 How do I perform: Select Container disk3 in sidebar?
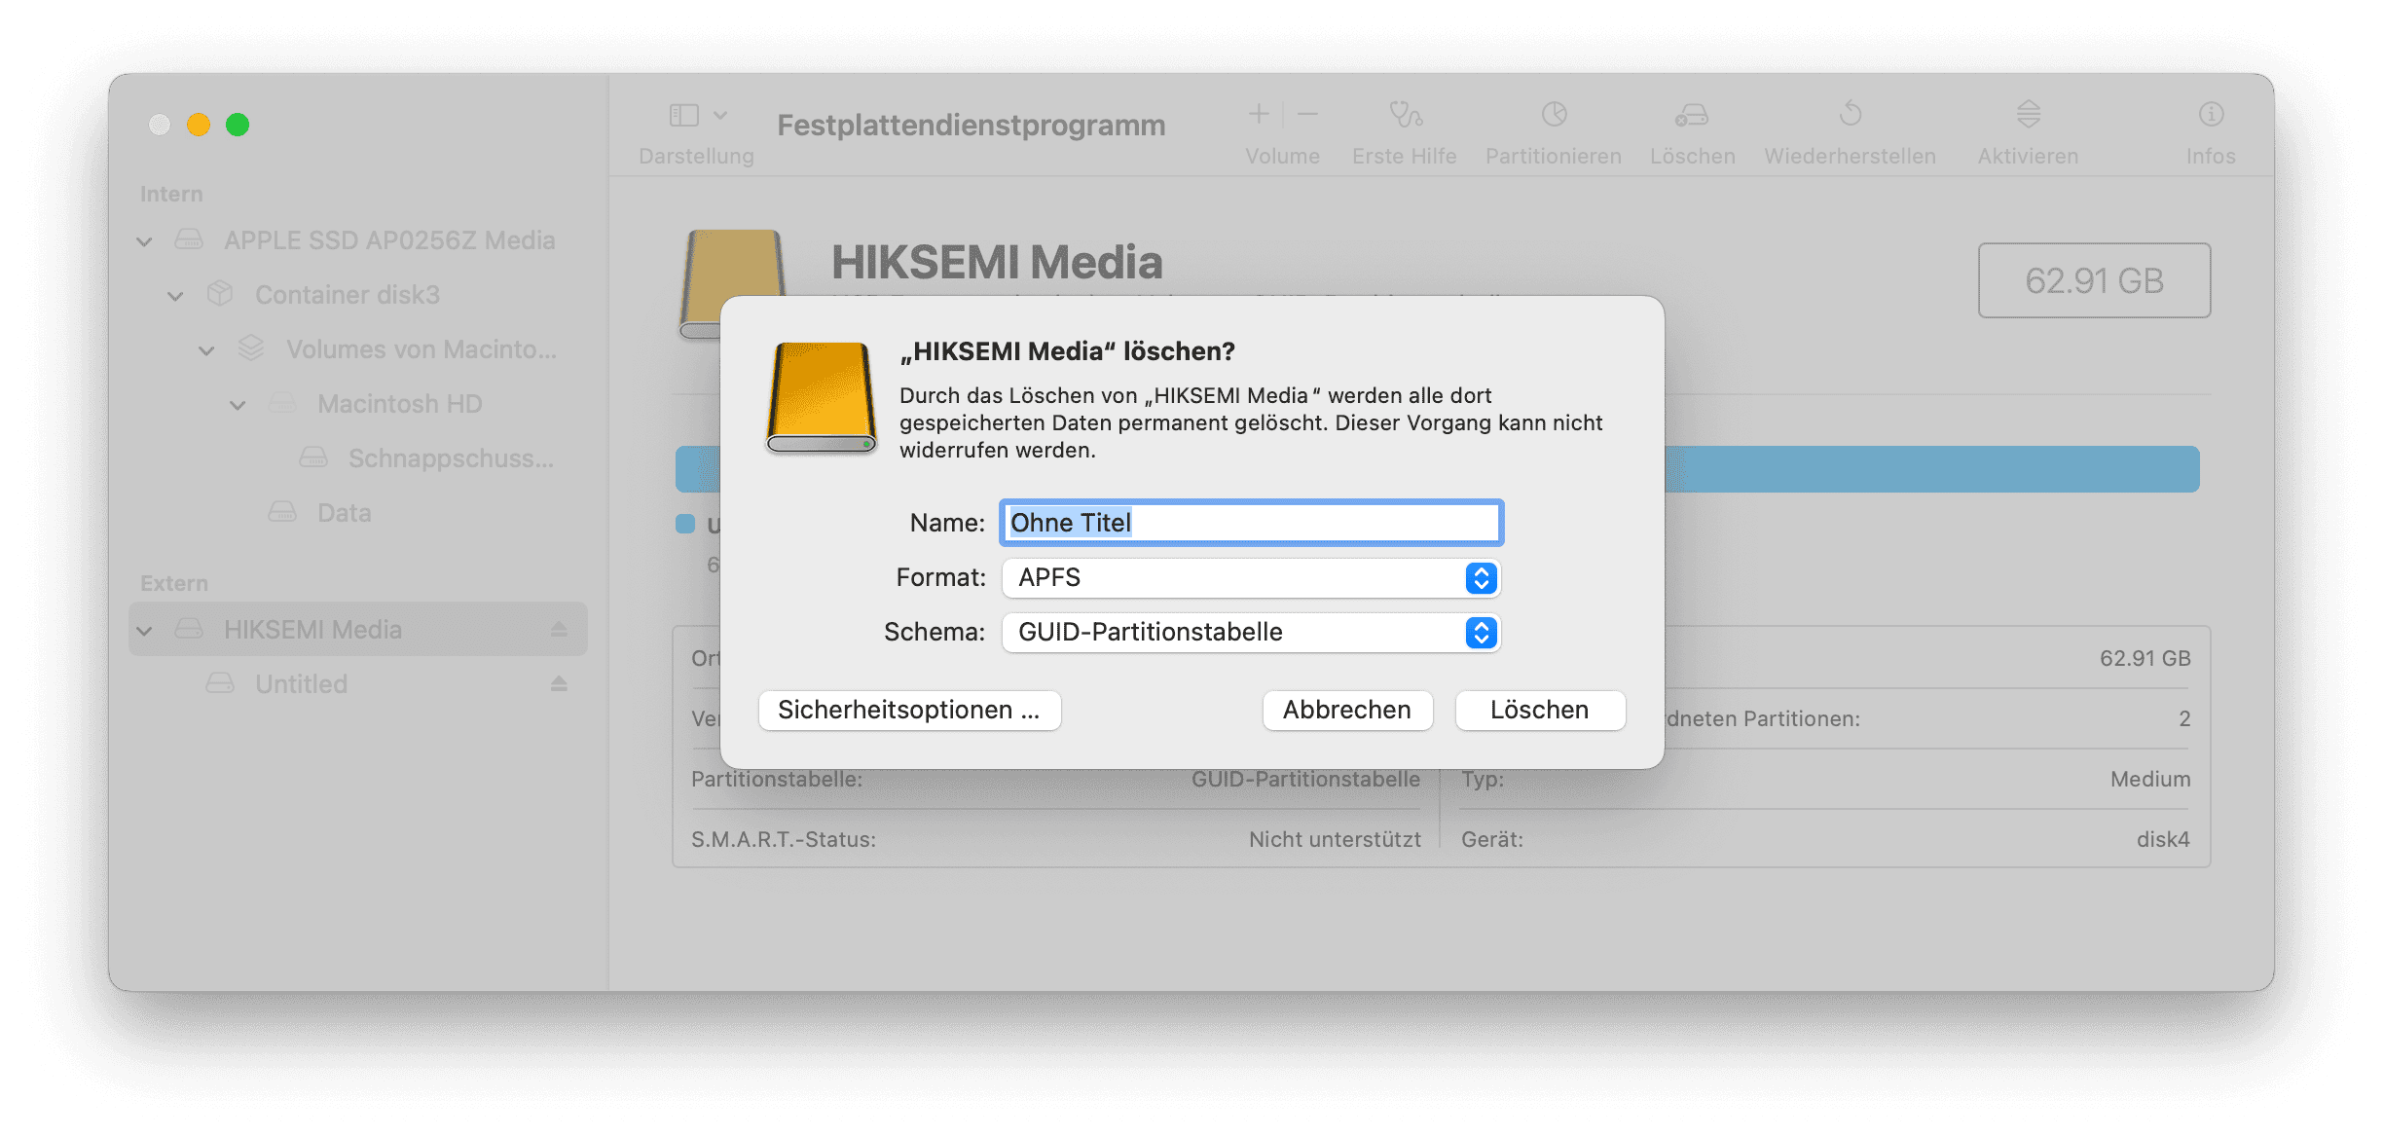(x=358, y=295)
